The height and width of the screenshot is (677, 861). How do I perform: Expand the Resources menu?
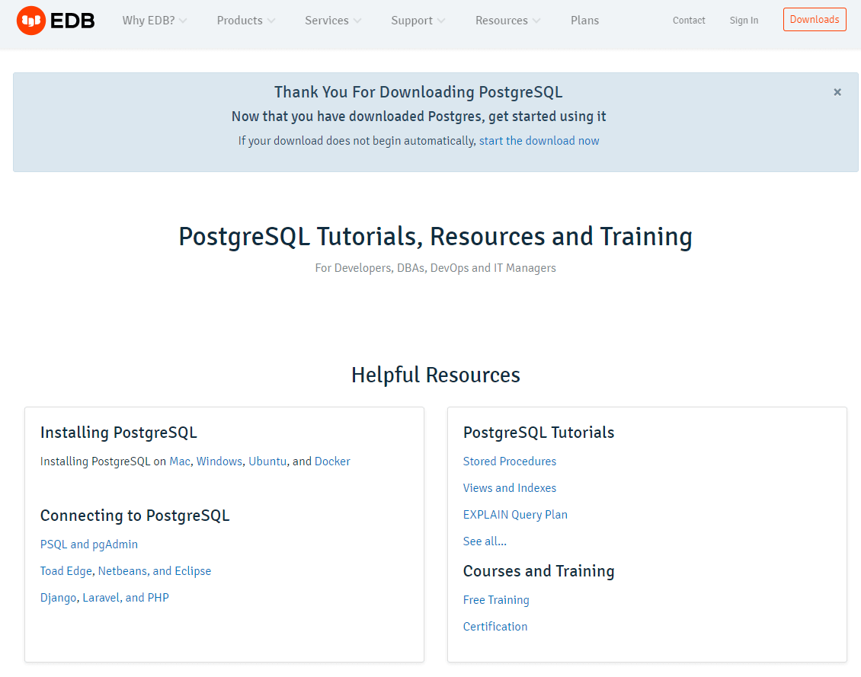tap(508, 21)
